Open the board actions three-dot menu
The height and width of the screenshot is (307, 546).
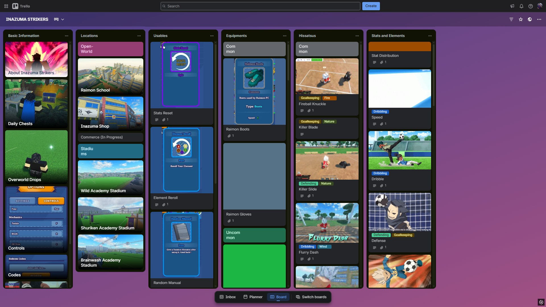point(539,19)
